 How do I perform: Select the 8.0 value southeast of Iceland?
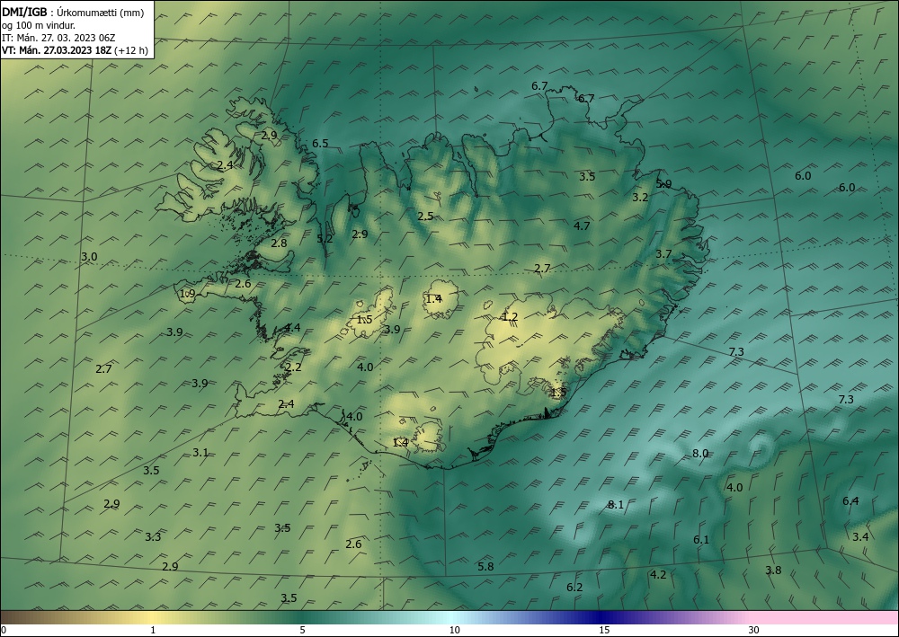click(x=700, y=453)
